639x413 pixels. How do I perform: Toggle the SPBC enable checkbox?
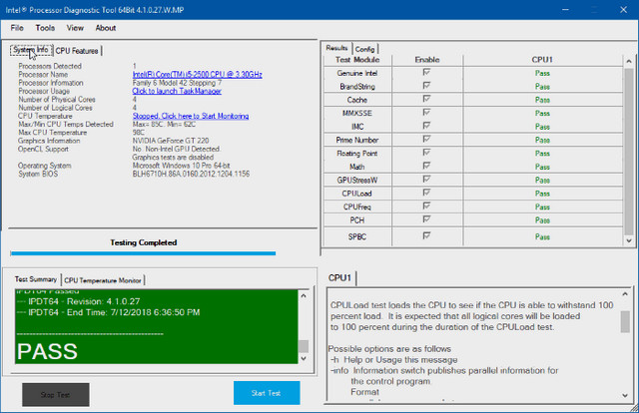pyautogui.click(x=426, y=235)
